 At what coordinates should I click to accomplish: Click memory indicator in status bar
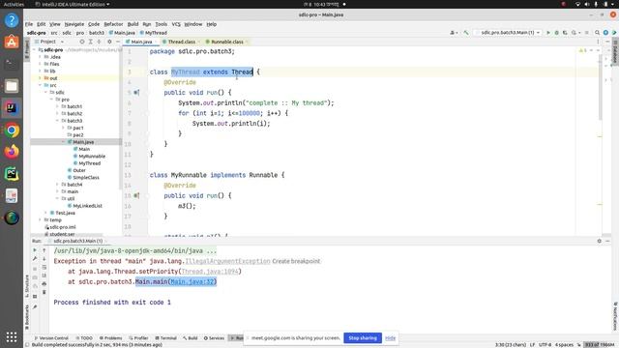pyautogui.click(x=600, y=345)
